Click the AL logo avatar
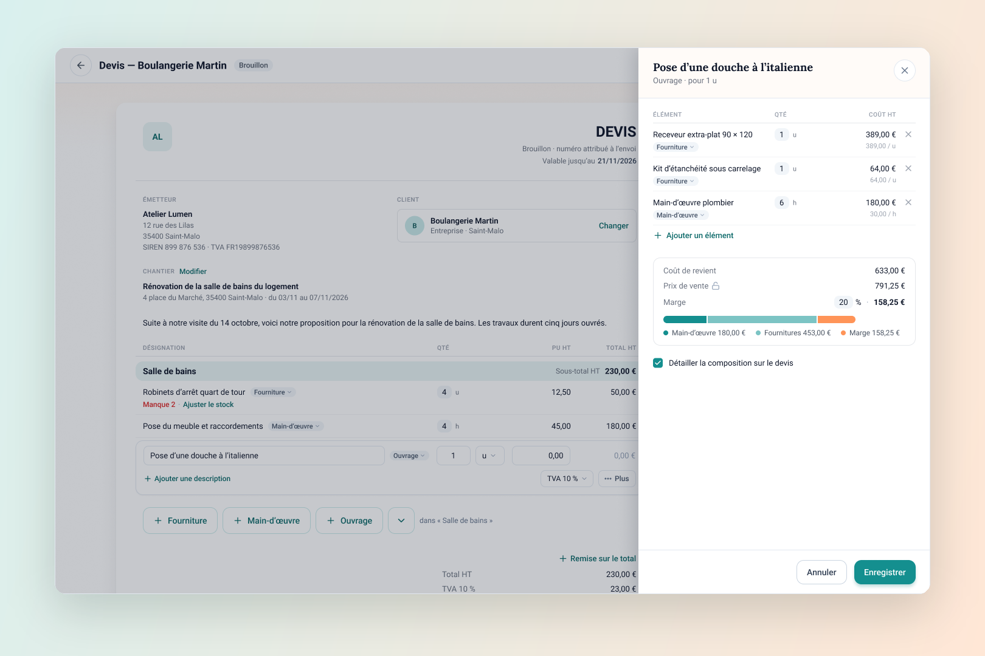Image resolution: width=985 pixels, height=656 pixels. point(157,137)
